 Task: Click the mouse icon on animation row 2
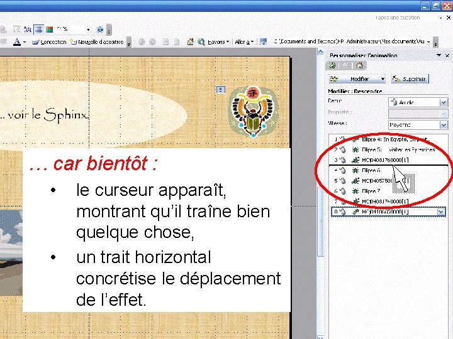tap(343, 149)
